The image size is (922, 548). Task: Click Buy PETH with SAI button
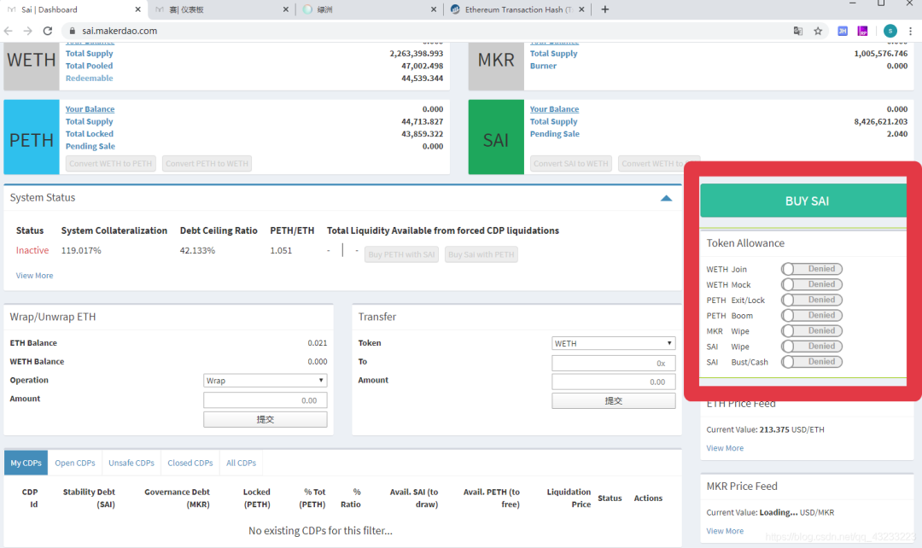401,254
